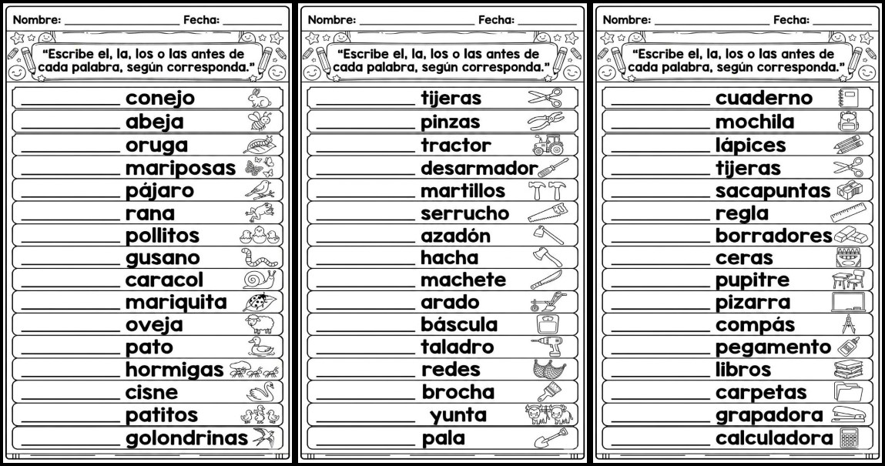Click the stapler drawing beside grapadora
Screen dimensions: 885x466
[x=848, y=416]
